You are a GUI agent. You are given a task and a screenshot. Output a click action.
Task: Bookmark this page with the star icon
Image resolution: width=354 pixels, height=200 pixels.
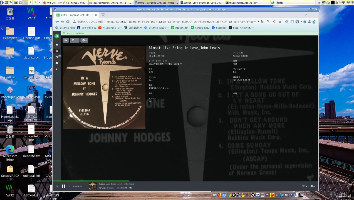280,22
